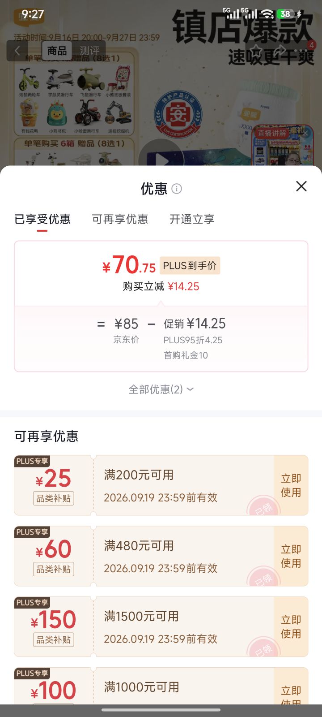Close the 优惠 popup with X icon
The width and height of the screenshot is (322, 717).
pyautogui.click(x=301, y=186)
